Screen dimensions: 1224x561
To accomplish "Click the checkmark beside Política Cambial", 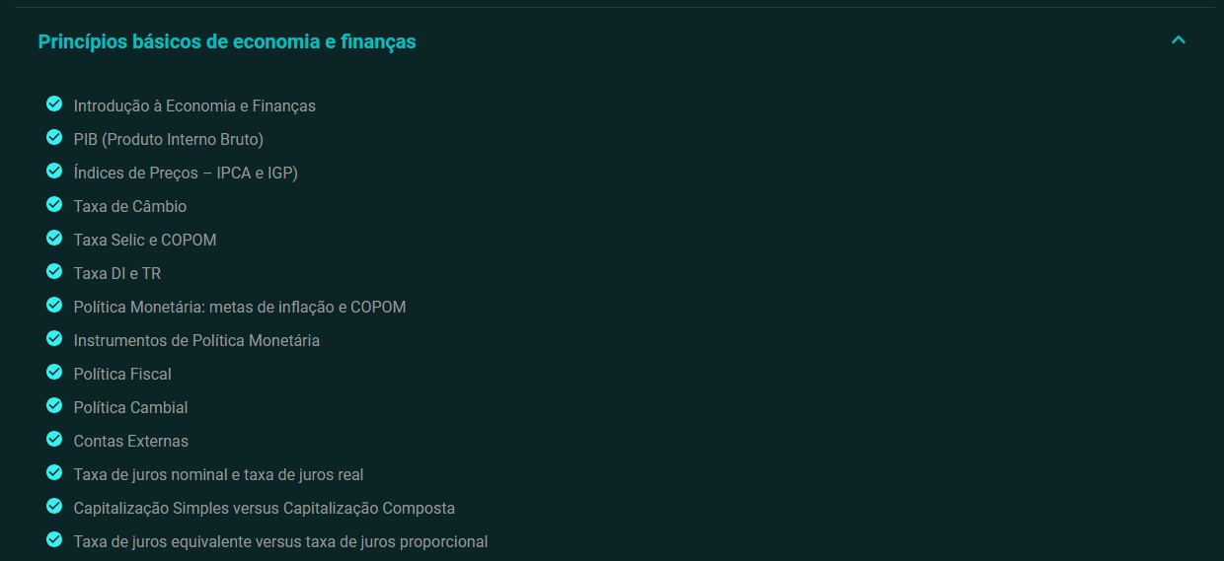I will [x=54, y=405].
